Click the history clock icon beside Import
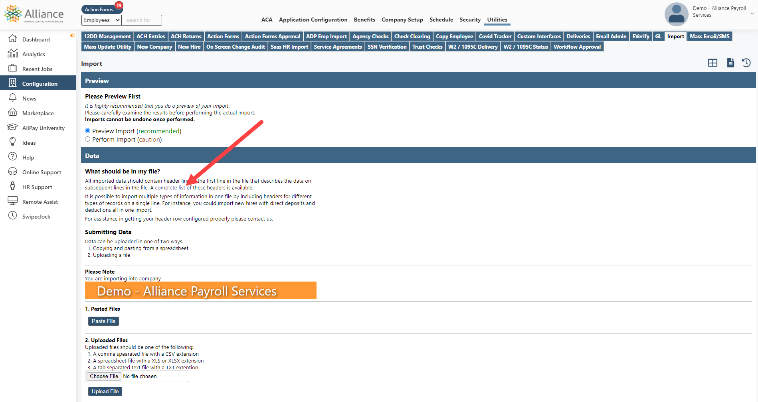 click(746, 63)
